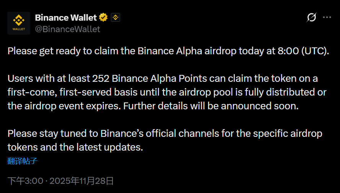Image resolution: width=340 pixels, height=193 pixels.
Task: Open the Binance Wallet profile avatar
Action: coord(19,23)
